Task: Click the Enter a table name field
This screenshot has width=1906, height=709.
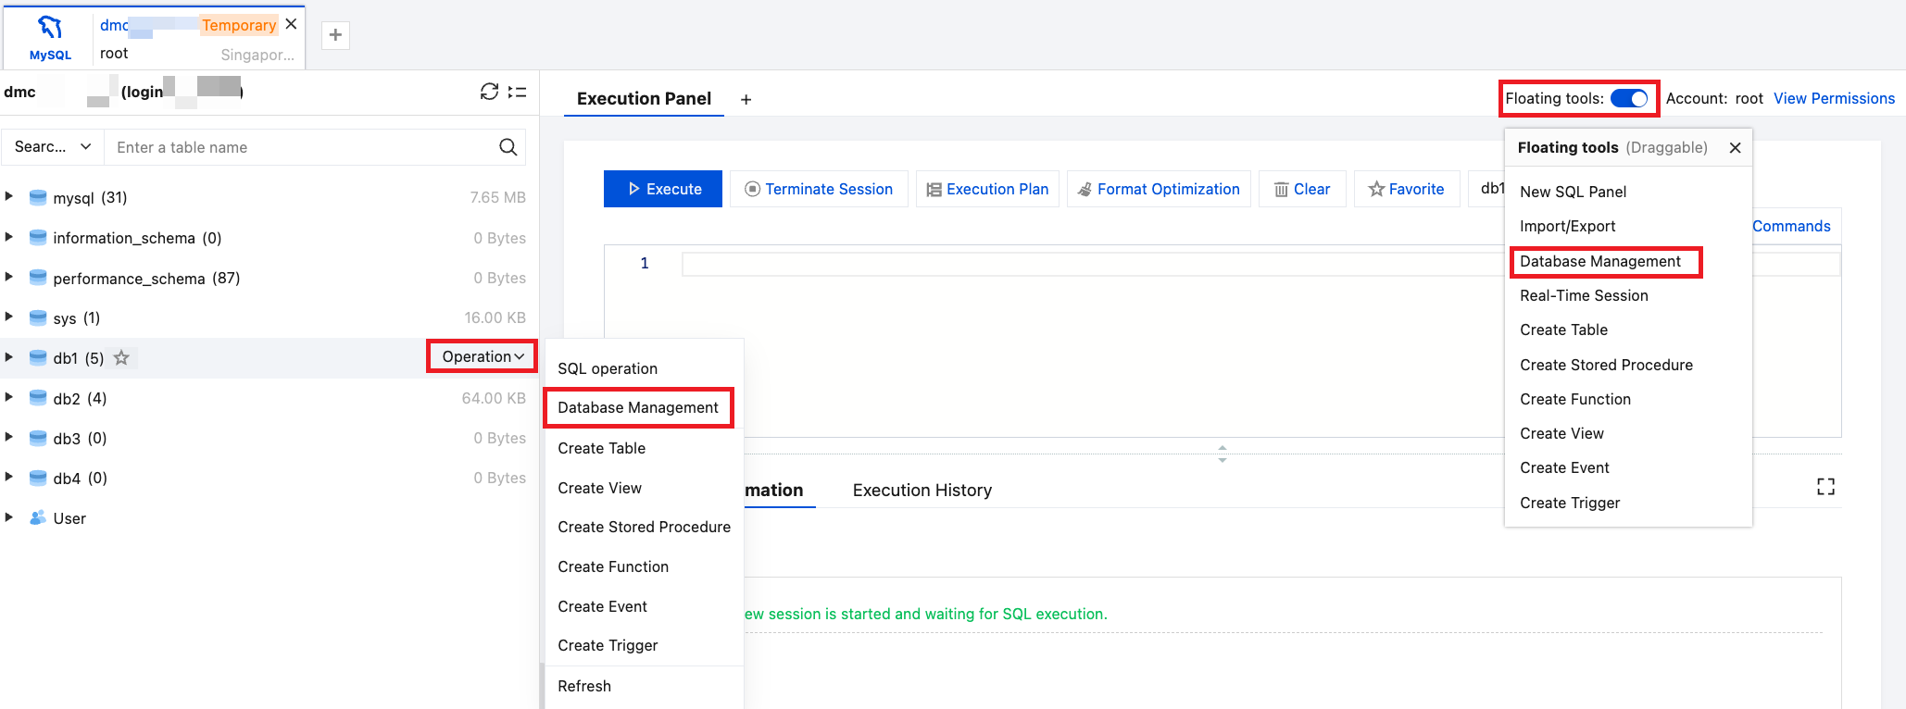Action: (x=301, y=147)
